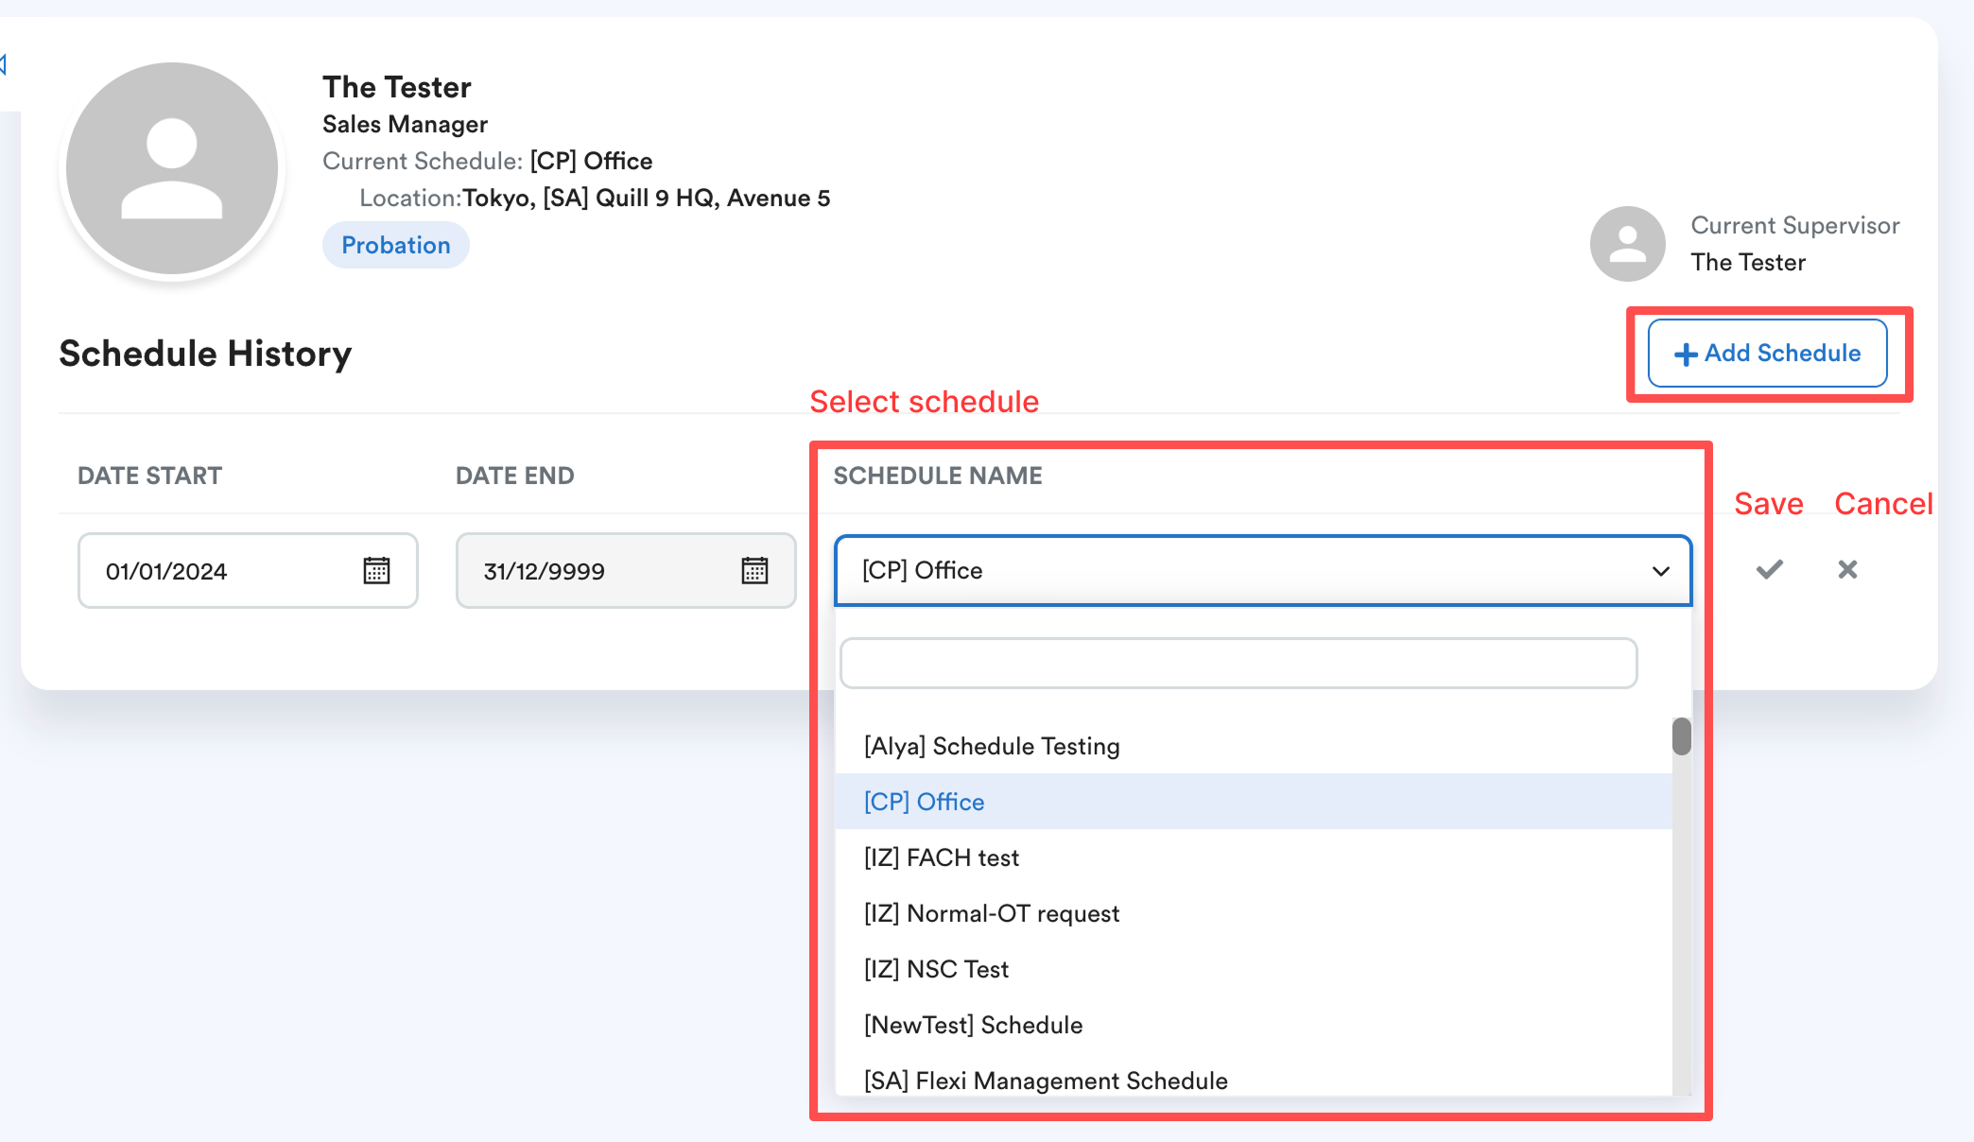Screen dimensions: 1974x1142
Task: Choose [IZ] FACH test from list
Action: 941,857
